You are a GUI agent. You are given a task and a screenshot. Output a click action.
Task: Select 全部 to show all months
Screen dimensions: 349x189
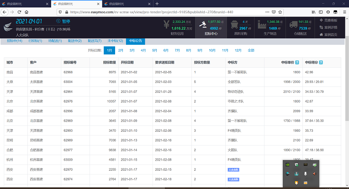point(251,50)
